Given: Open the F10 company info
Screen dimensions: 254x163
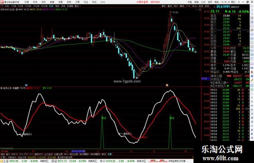Looking at the screenshot, I should 188,6.
